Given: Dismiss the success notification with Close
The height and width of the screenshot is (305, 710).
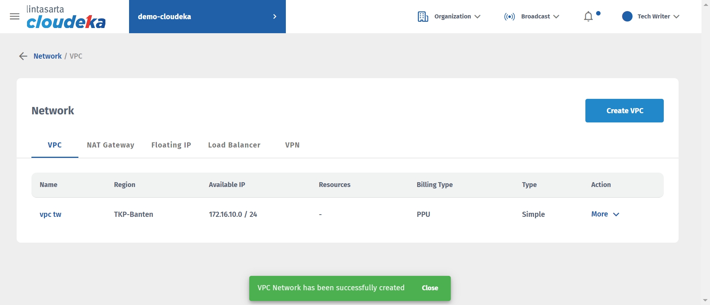Looking at the screenshot, I should pos(430,288).
